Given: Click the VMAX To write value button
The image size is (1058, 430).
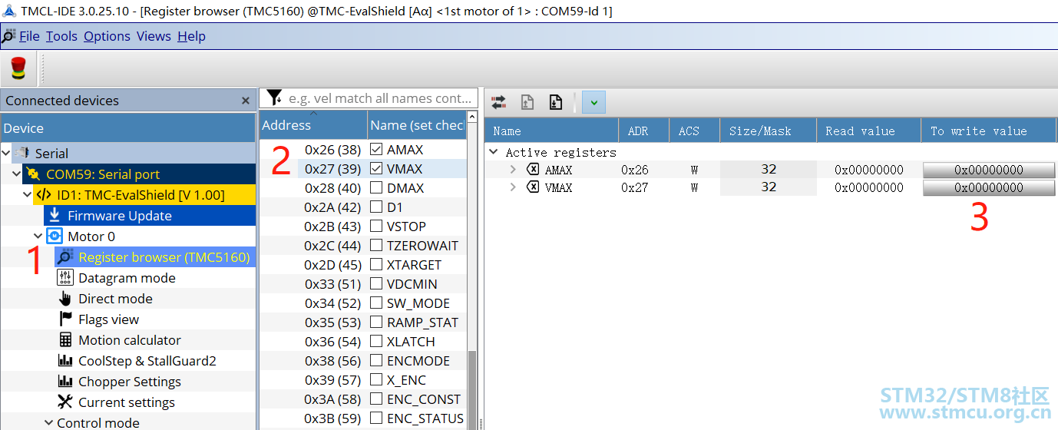Looking at the screenshot, I should click(x=989, y=187).
